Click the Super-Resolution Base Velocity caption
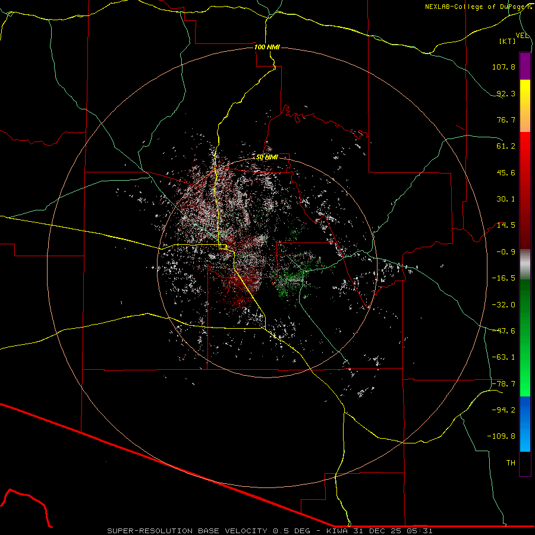535x535 pixels. [270, 530]
